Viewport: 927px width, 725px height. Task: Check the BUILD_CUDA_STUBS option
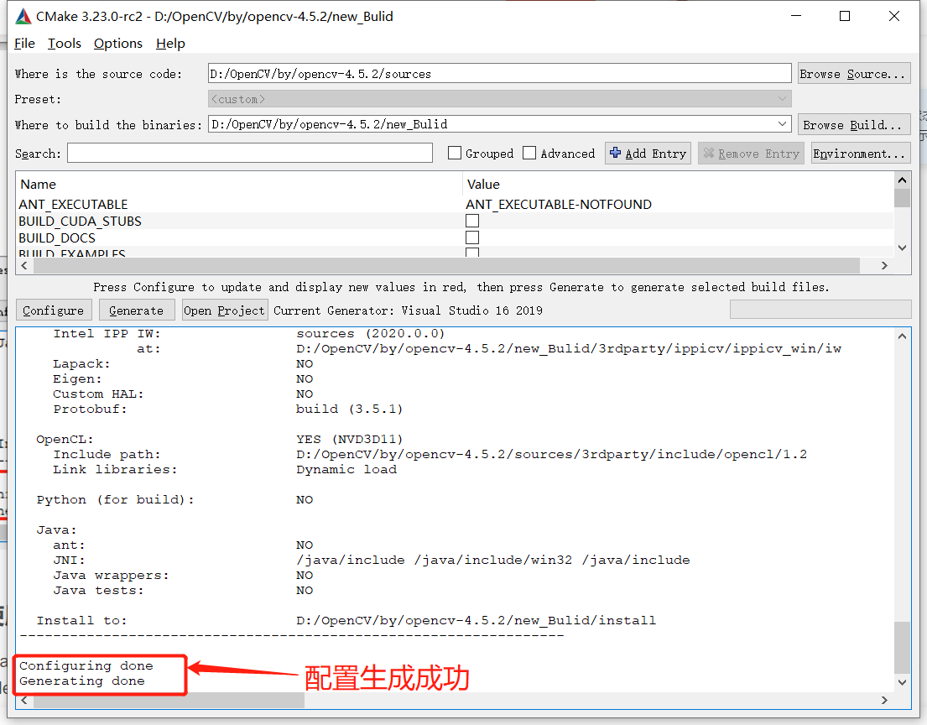pos(472,221)
